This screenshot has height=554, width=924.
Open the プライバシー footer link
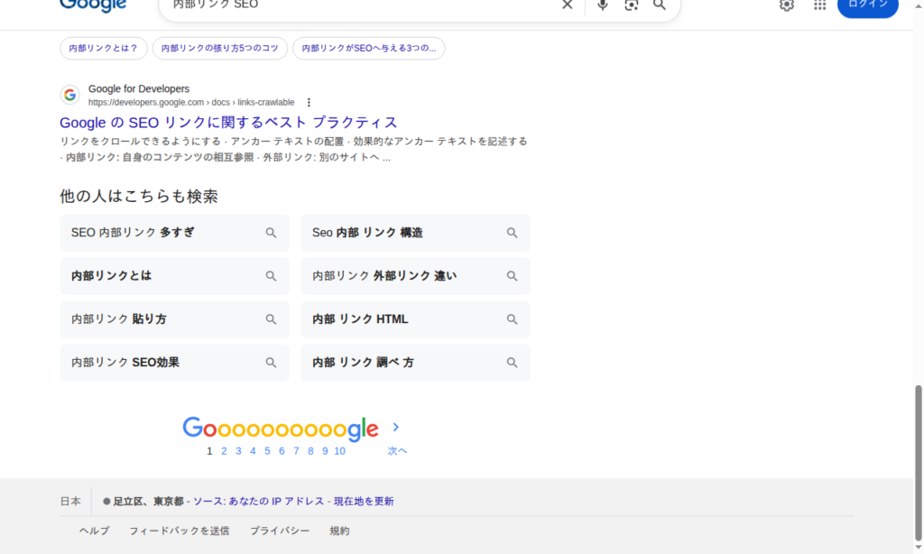pyautogui.click(x=280, y=531)
